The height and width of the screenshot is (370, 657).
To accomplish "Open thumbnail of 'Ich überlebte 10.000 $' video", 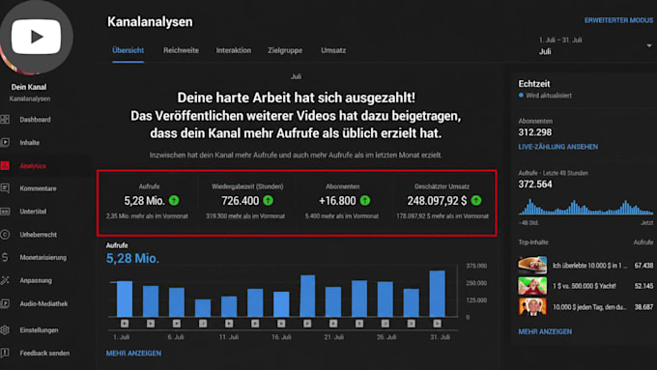I will click(x=532, y=265).
